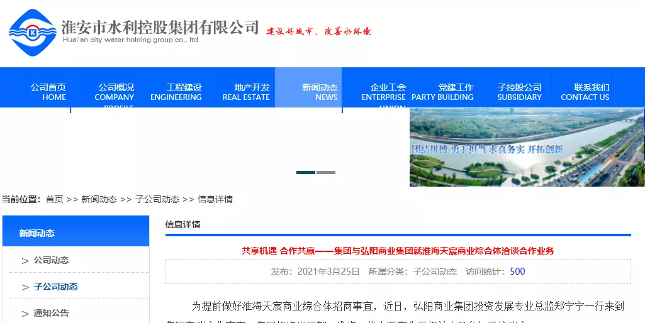Image resolution: width=645 pixels, height=323 pixels.
Task: Click the arrow before sidebar 通知公告
Action: click(x=25, y=314)
